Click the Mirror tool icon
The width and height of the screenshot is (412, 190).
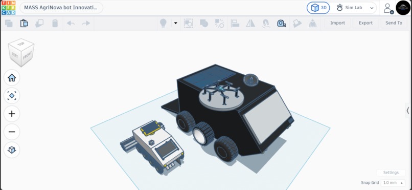250,23
